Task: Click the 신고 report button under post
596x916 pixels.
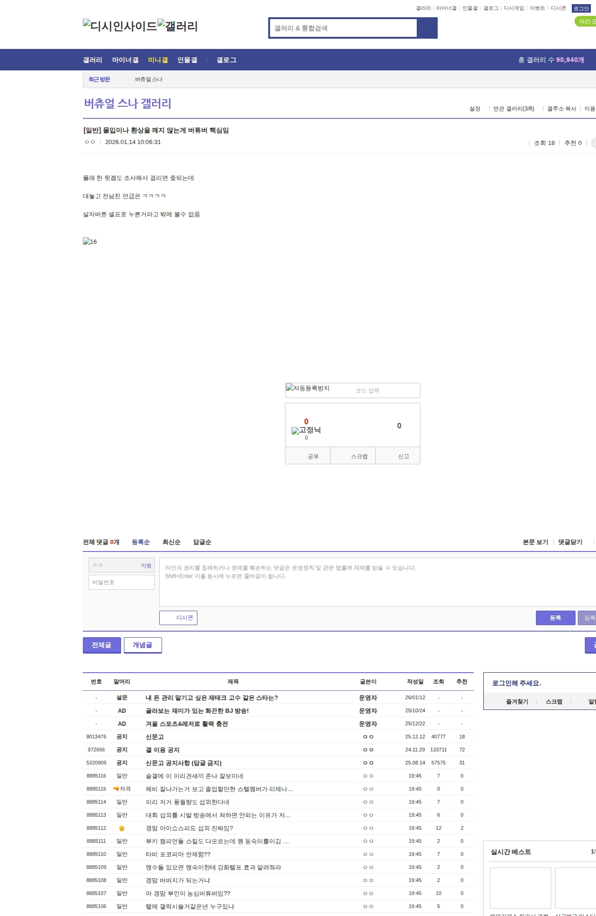Action: click(403, 456)
